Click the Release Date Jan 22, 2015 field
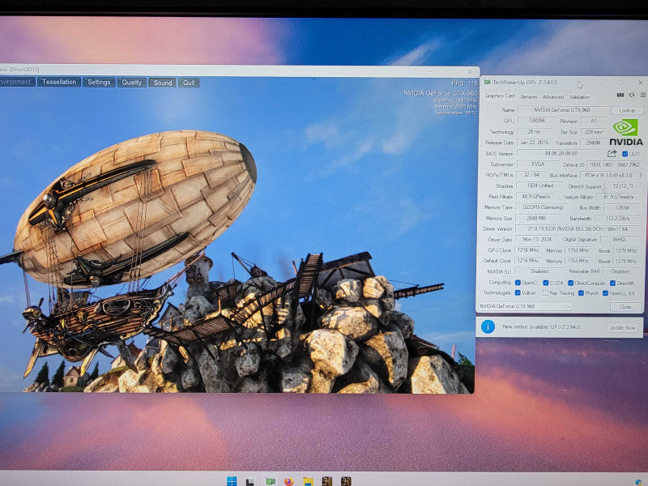This screenshot has width=648, height=486. click(534, 143)
